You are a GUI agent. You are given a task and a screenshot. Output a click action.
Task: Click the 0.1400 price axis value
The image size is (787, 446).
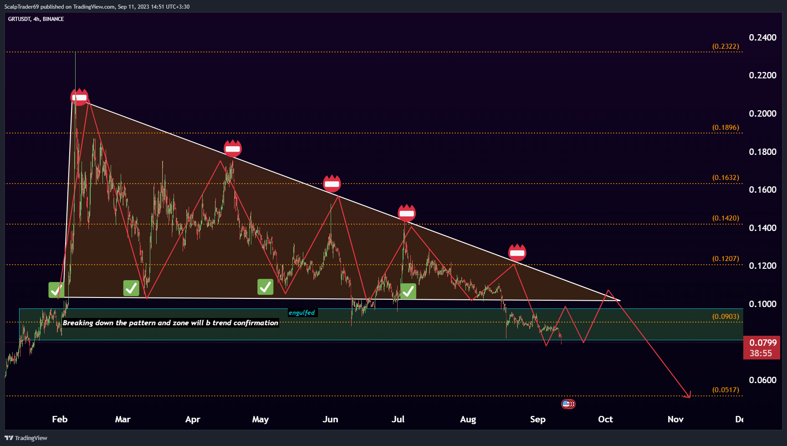(x=763, y=228)
